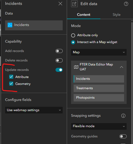Uncheck the Attribute checkbox
Viewport: 133px width, 144px height.
pyautogui.click(x=11, y=77)
